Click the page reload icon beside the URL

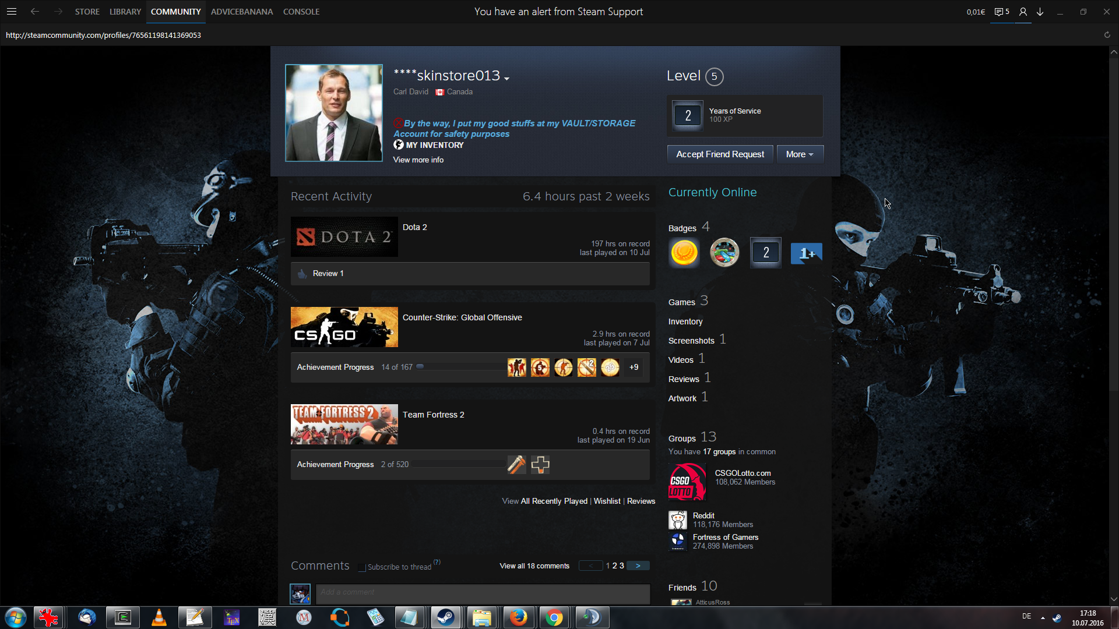[x=1107, y=35]
